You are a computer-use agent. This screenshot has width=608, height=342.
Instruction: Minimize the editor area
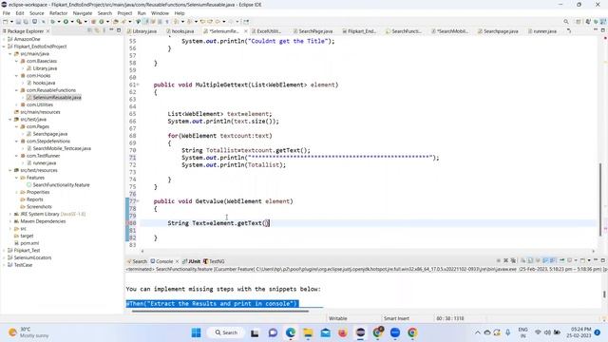pyautogui.click(x=596, y=30)
